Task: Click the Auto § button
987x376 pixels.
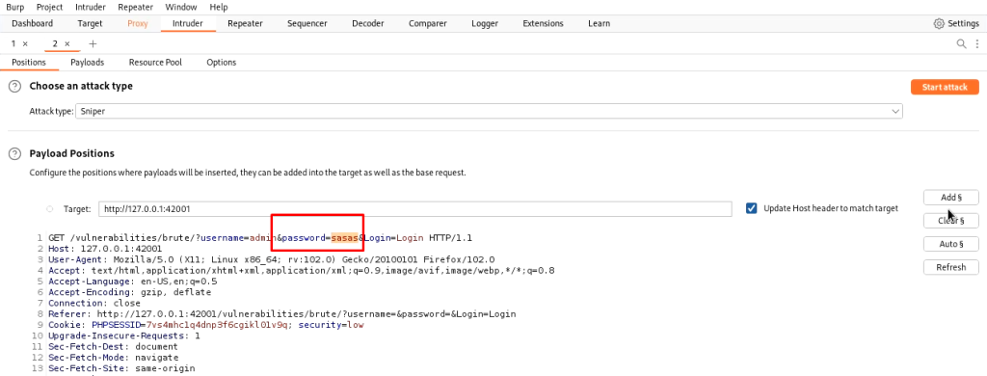Action: (950, 244)
